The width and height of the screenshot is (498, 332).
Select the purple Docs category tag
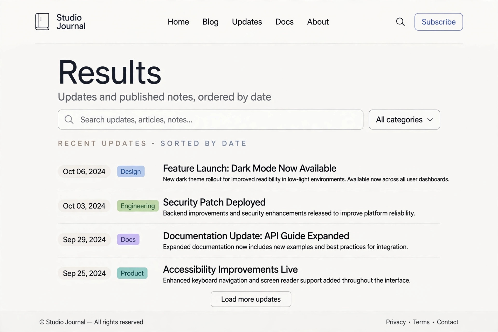point(128,239)
